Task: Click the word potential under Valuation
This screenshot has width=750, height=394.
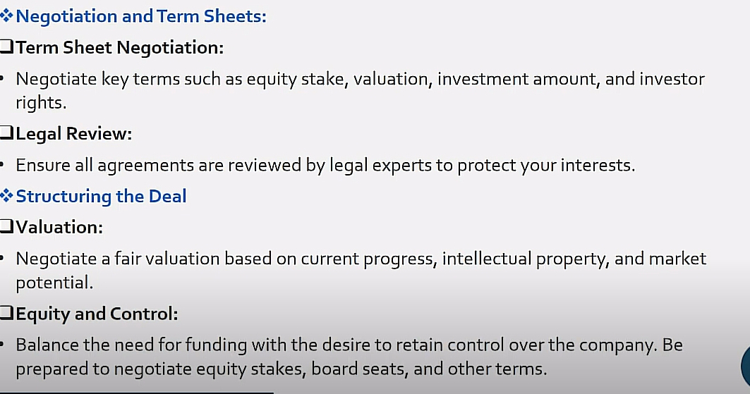Action: click(54, 283)
